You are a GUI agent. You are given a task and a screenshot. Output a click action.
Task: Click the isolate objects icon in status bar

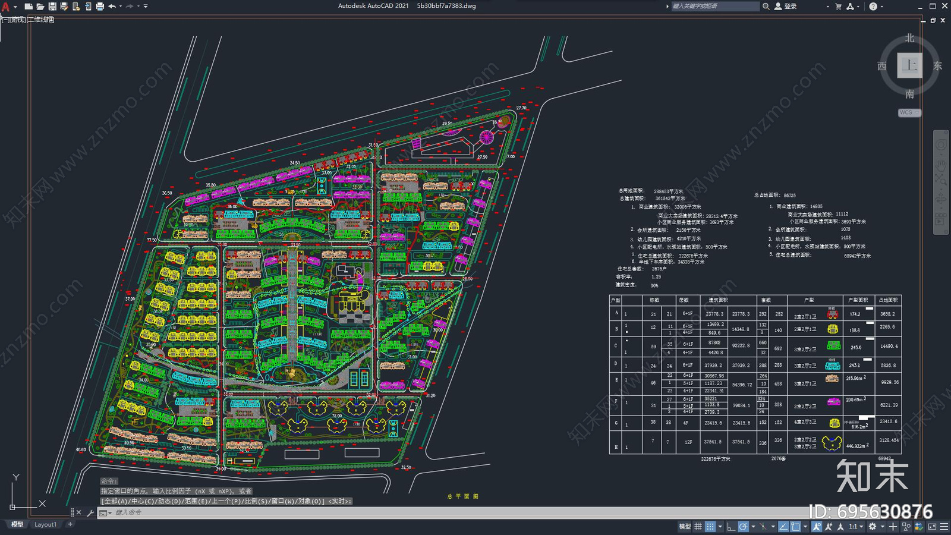(906, 527)
